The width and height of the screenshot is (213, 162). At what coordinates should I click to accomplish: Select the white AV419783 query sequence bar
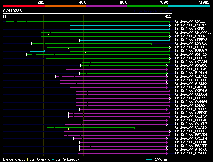click(x=88, y=14)
